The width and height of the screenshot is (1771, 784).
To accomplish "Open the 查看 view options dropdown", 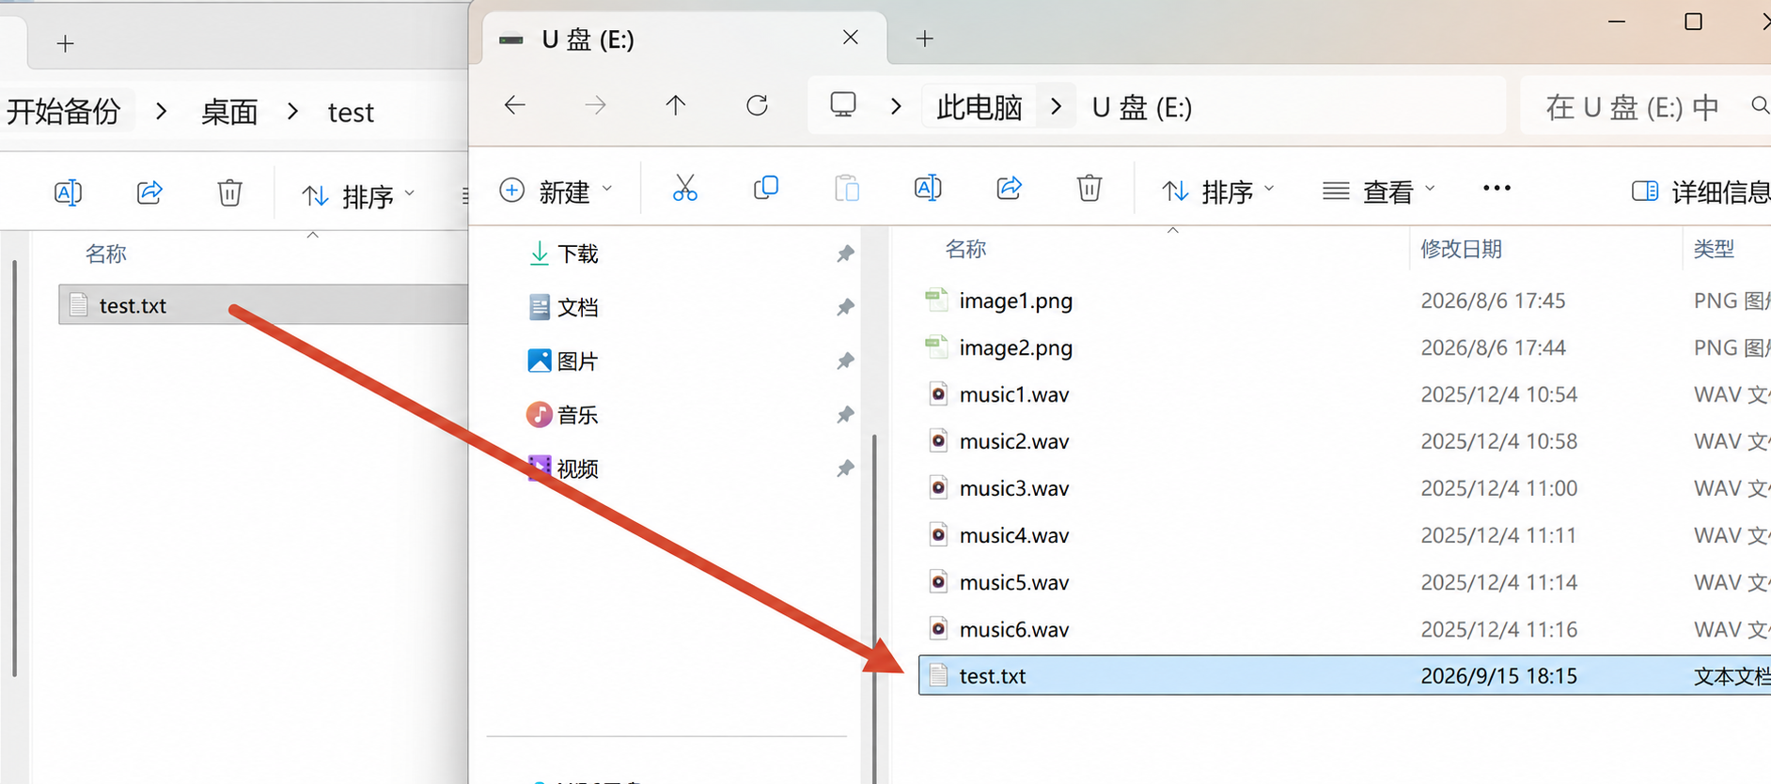I will click(x=1379, y=191).
